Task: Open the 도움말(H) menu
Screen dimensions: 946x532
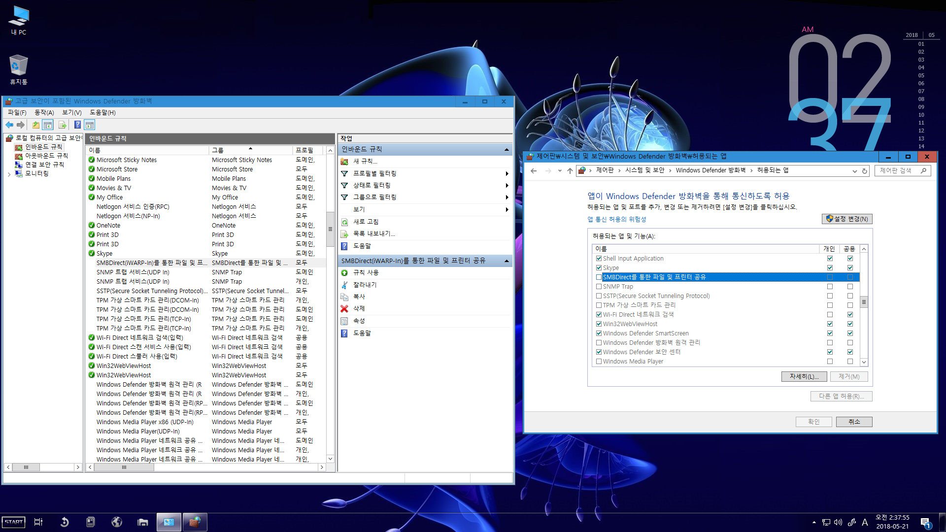Action: [x=102, y=113]
